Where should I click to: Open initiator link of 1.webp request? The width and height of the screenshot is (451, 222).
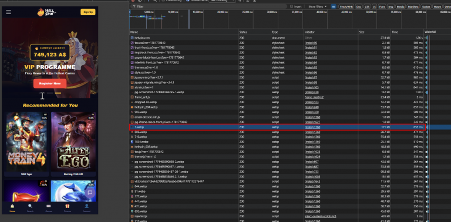[x=312, y=127]
